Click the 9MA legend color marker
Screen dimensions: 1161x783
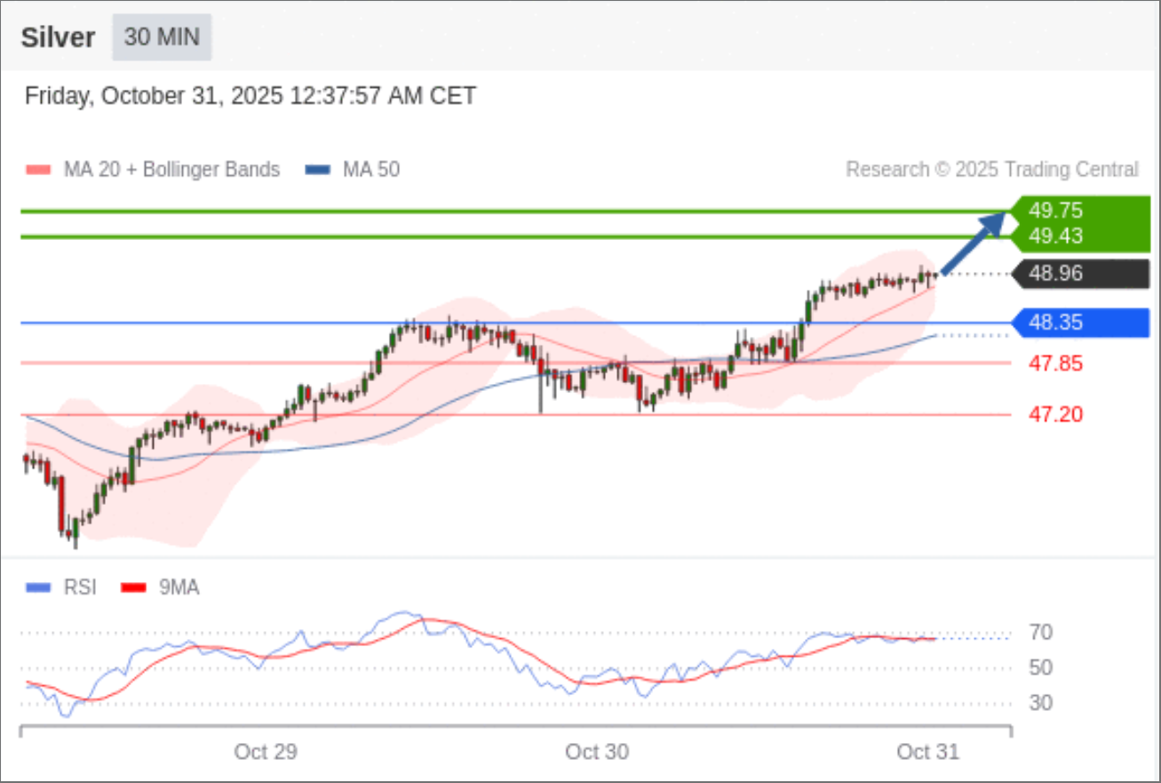pos(133,587)
